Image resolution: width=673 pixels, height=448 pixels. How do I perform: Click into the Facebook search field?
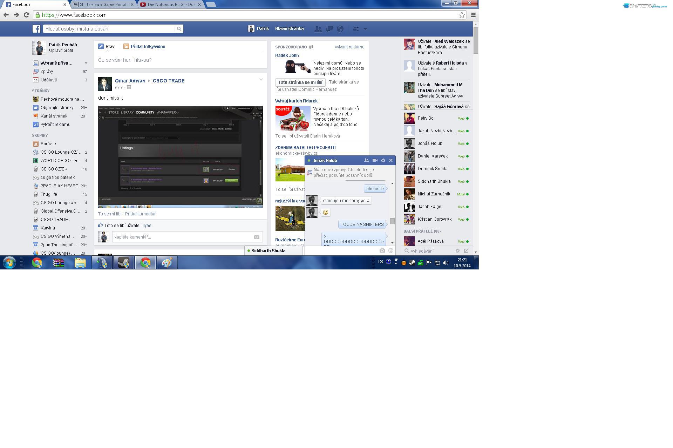click(109, 29)
